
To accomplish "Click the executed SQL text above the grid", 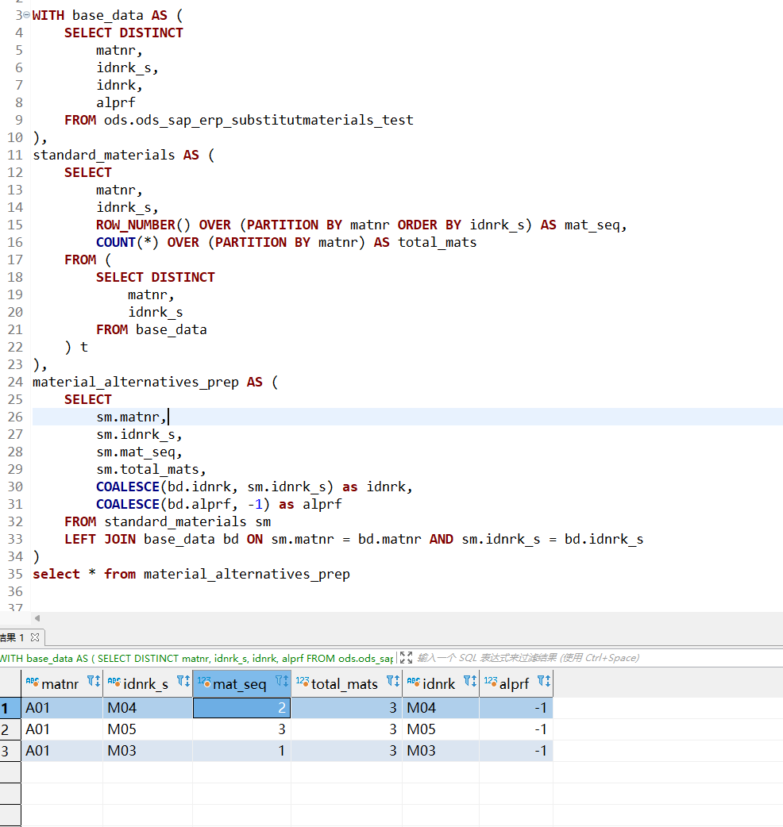I will pyautogui.click(x=199, y=658).
